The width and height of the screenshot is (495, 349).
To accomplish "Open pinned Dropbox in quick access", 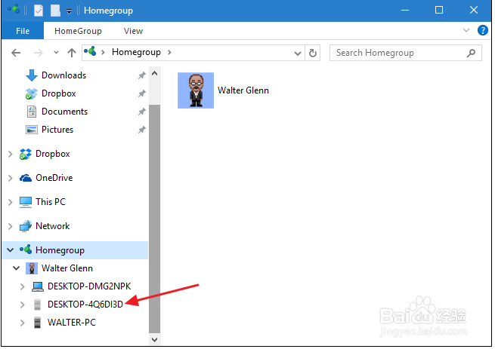I will click(59, 93).
